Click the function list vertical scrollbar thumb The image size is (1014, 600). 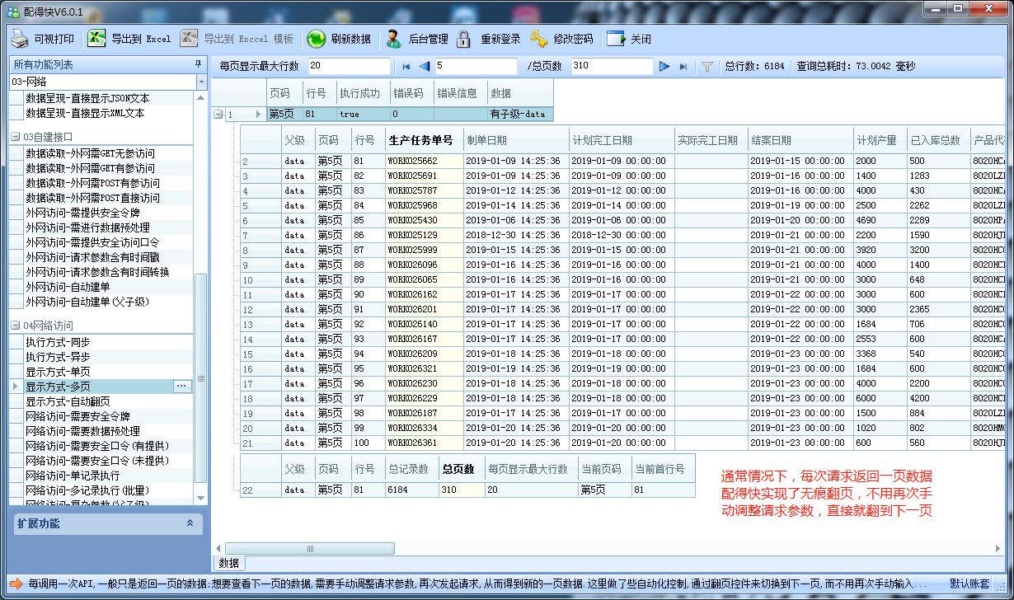[x=200, y=377]
